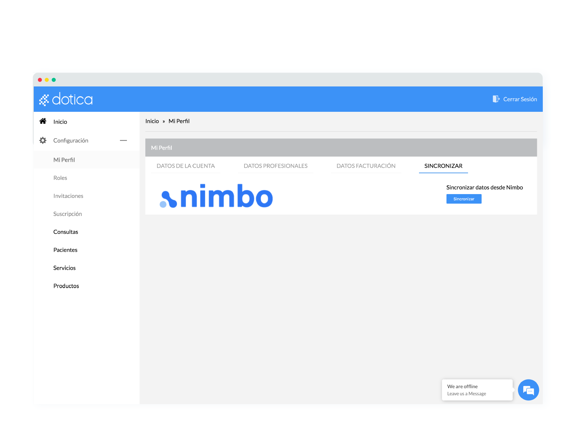Switch to Datos Facturación tab
The height and width of the screenshot is (434, 580).
[366, 166]
